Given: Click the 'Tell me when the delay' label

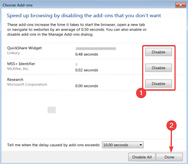Looking at the screenshot, I should click(53, 145).
